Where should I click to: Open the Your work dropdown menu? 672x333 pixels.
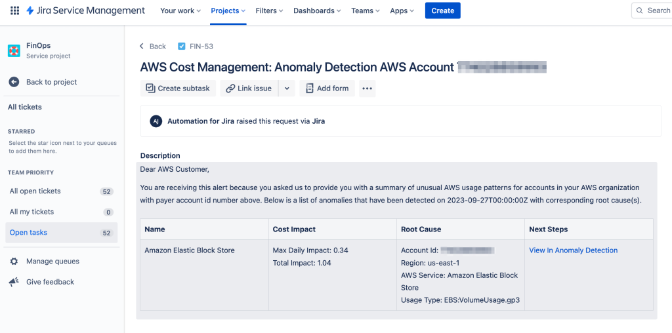point(181,10)
